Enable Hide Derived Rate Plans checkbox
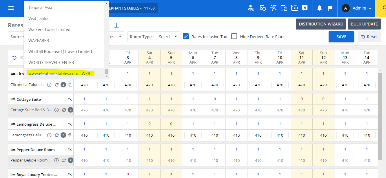Image resolution: width=386 pixels, height=178 pixels. point(234,36)
